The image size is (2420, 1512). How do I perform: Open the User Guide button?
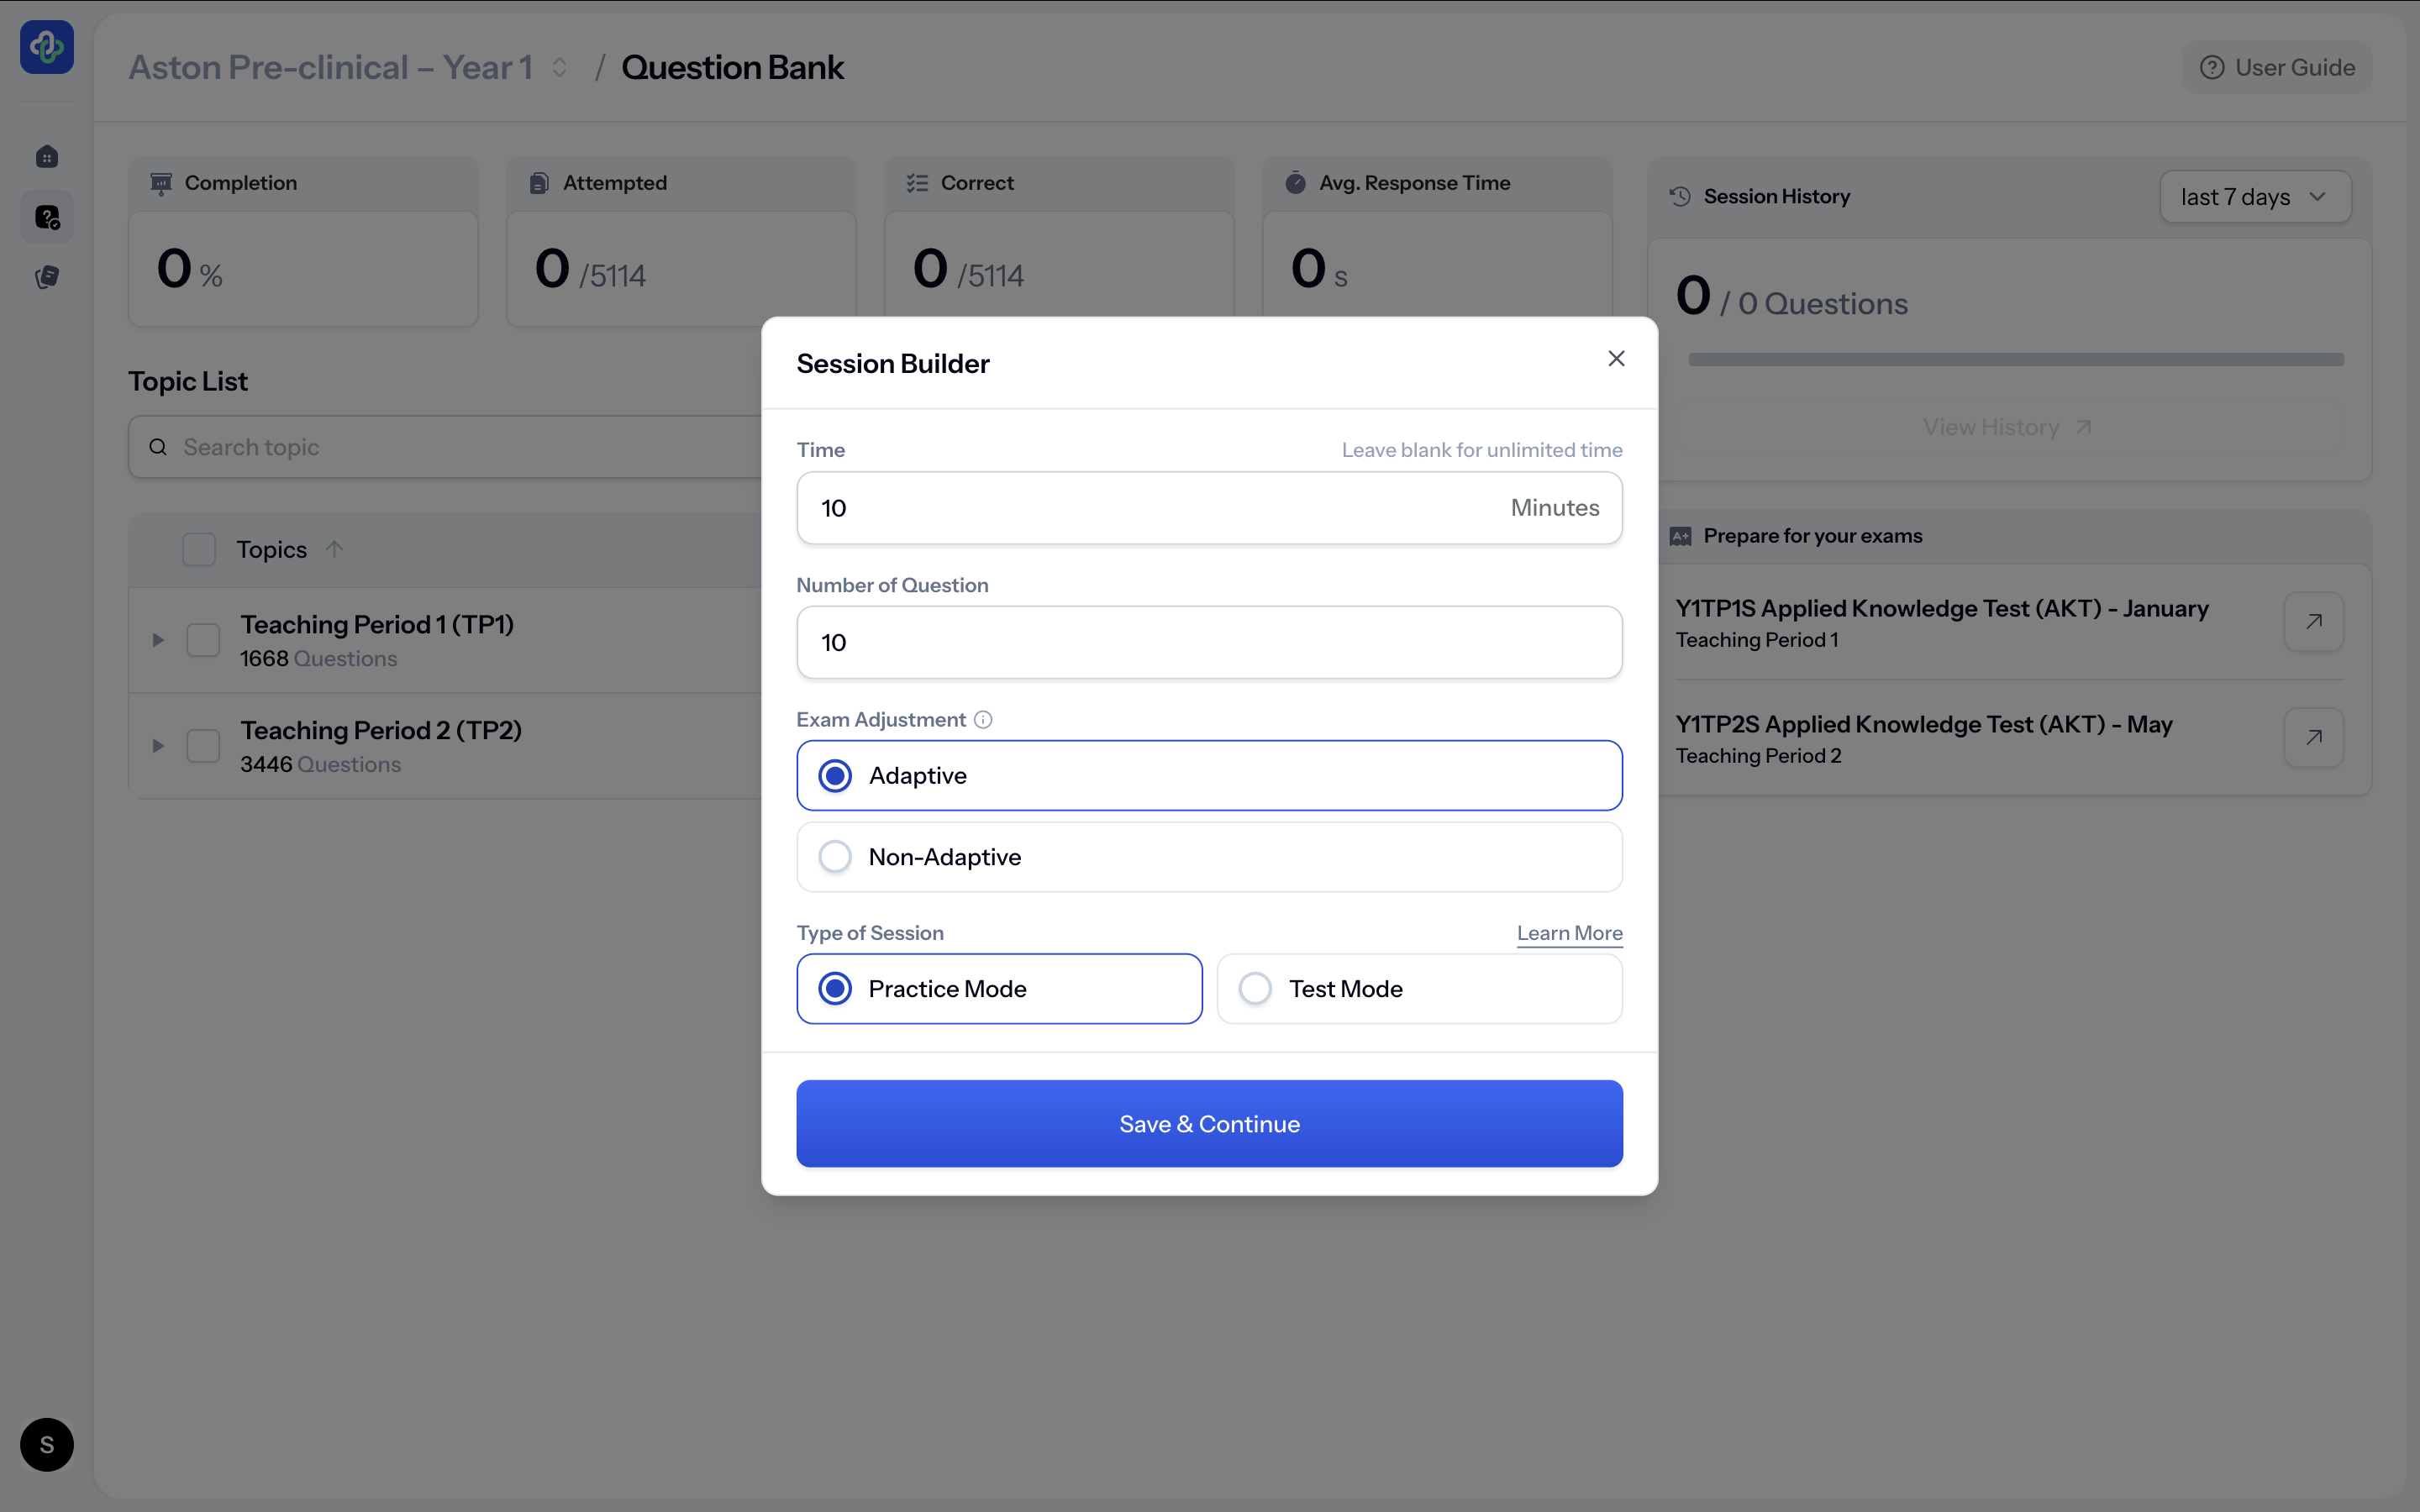pos(2277,68)
